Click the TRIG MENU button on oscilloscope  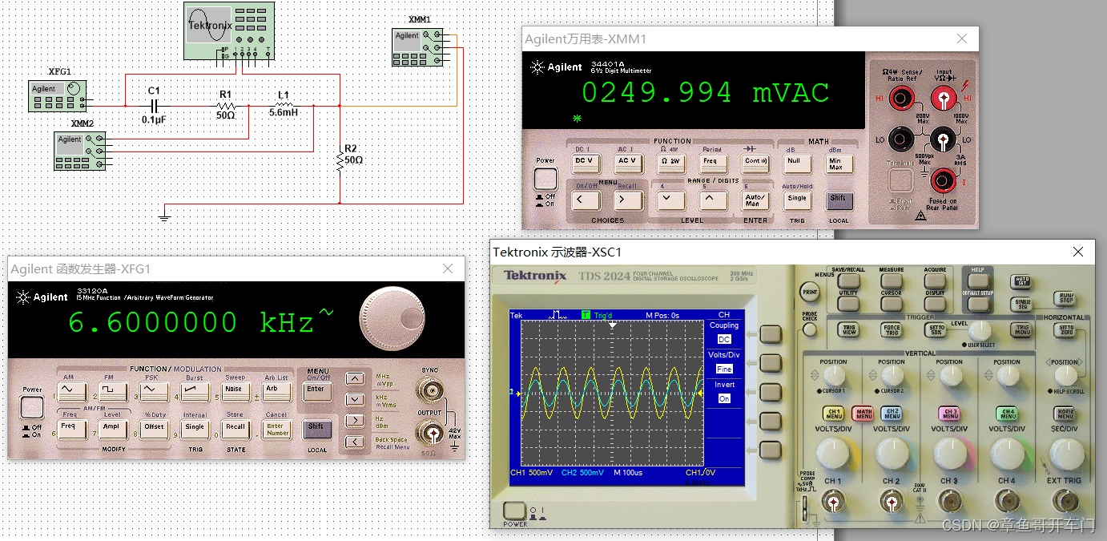tap(1022, 329)
